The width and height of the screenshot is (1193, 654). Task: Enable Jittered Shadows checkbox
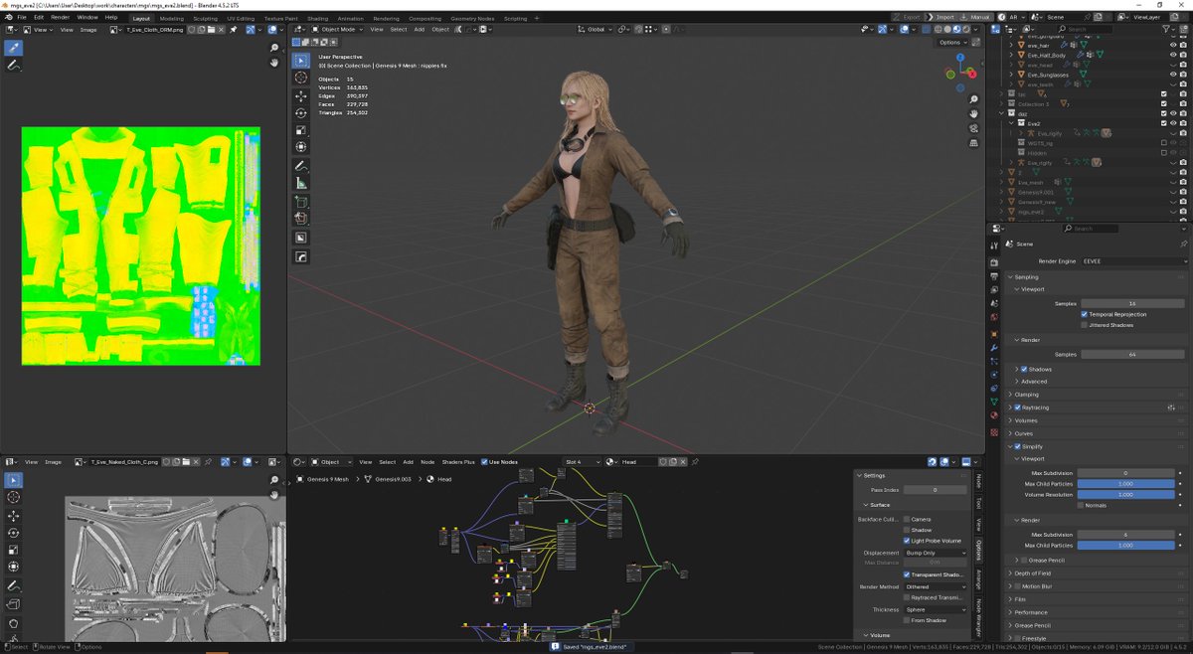tap(1084, 325)
